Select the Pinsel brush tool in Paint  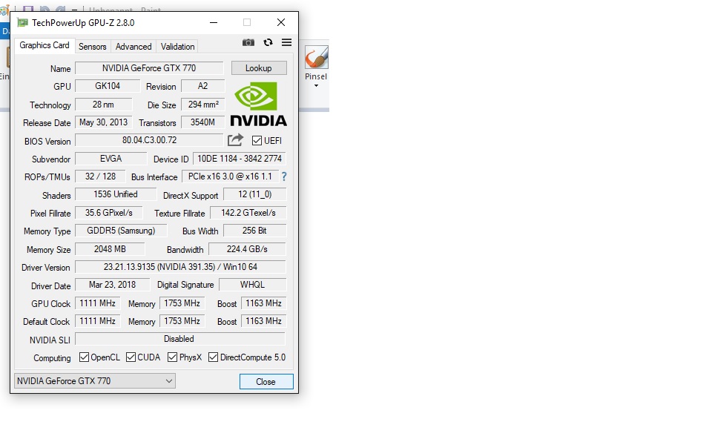(317, 57)
